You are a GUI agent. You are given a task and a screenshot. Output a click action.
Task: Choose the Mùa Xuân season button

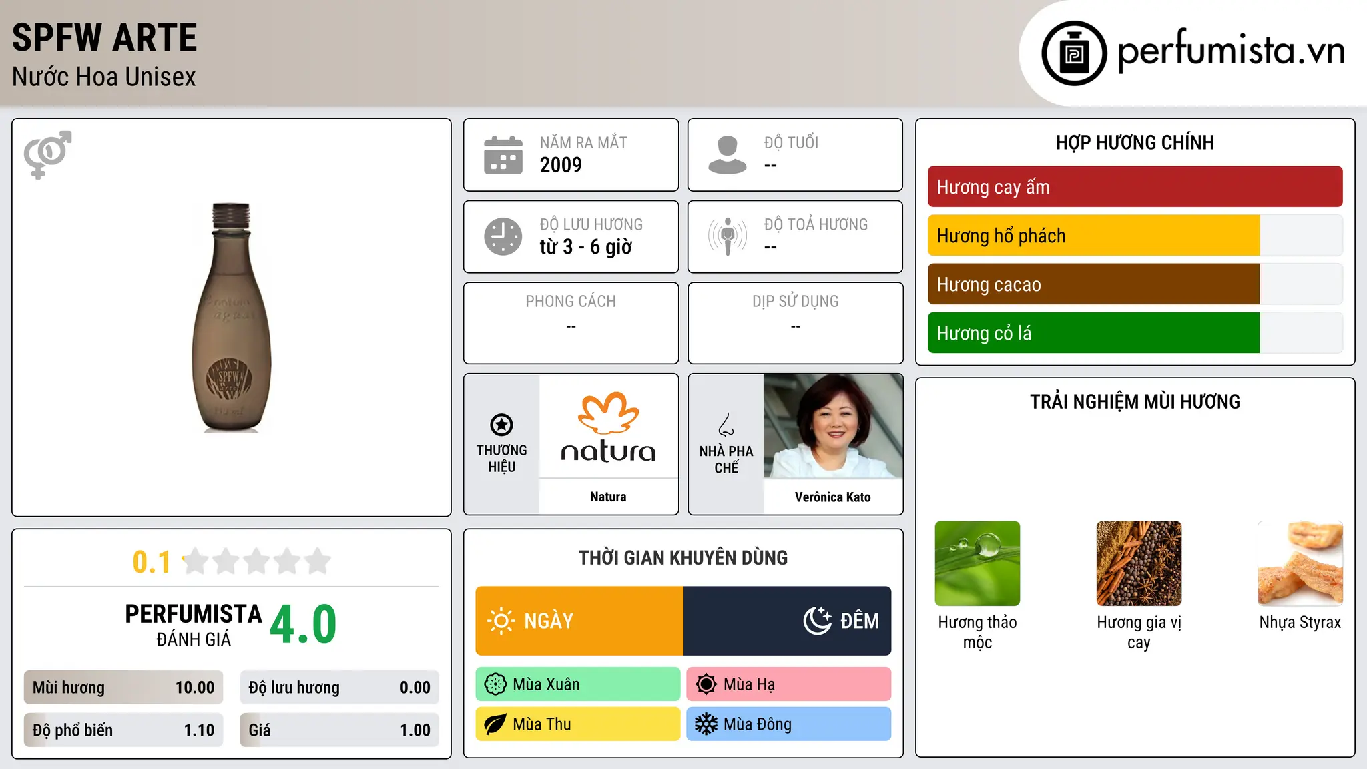[x=578, y=684]
